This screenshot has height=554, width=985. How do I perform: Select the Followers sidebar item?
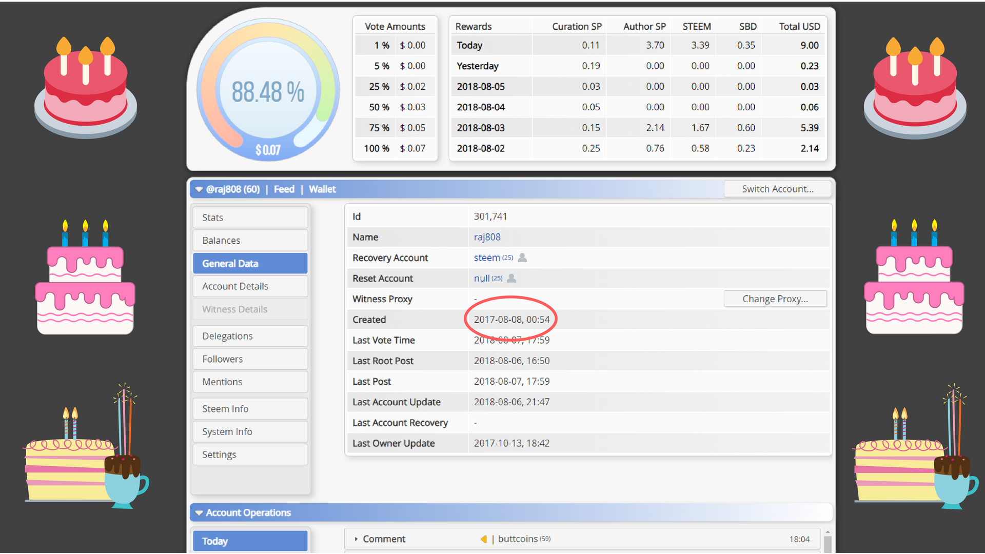[x=250, y=359]
